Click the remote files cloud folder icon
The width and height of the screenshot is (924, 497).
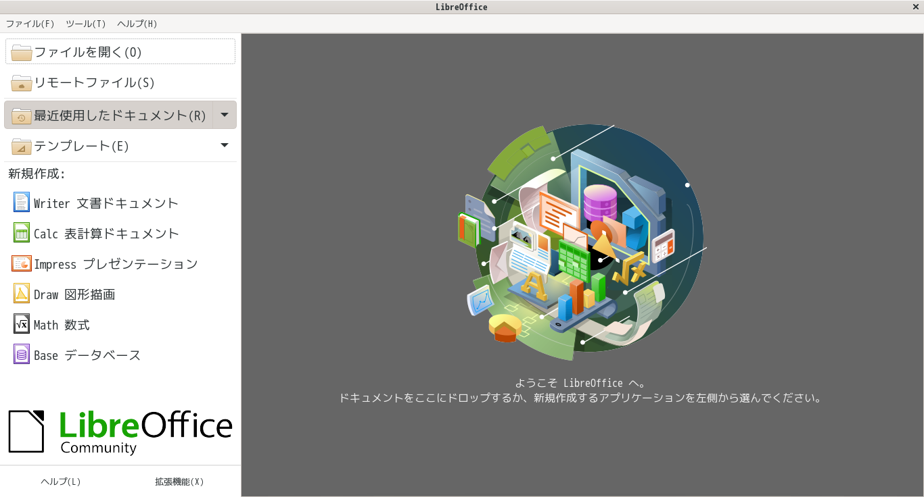tap(22, 82)
